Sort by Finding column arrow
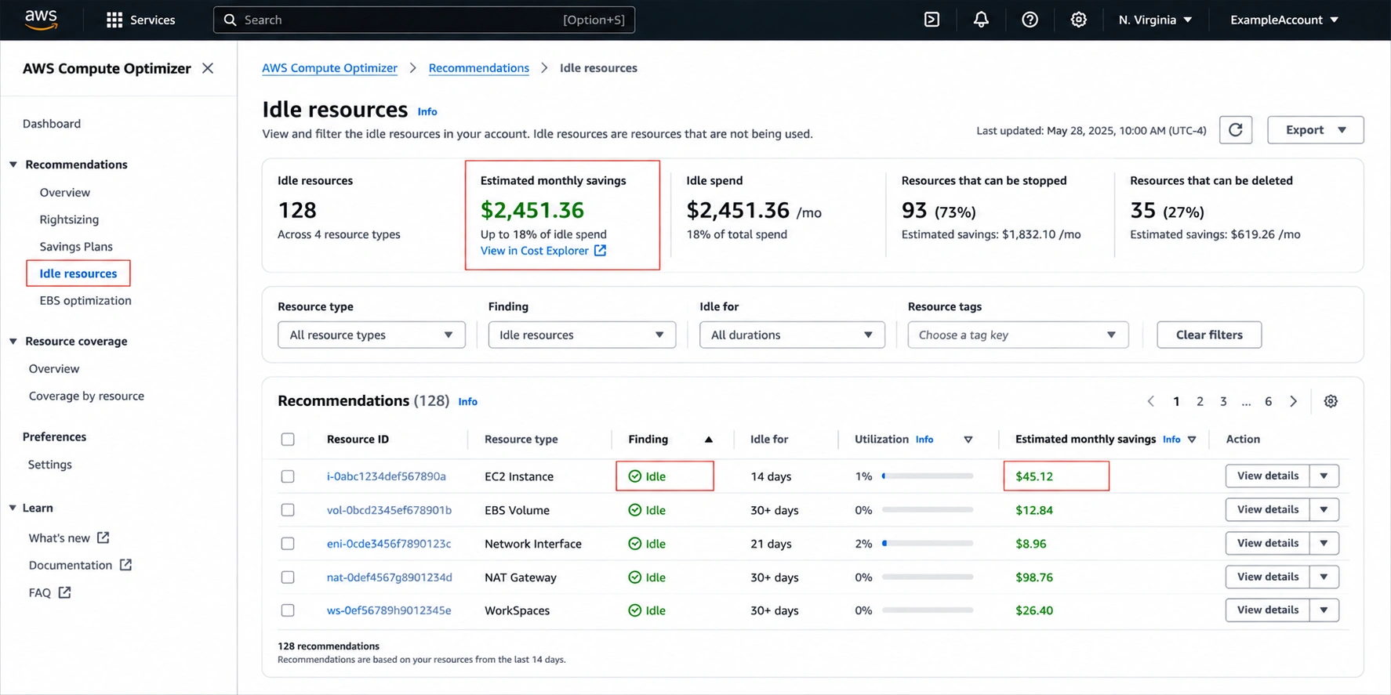The width and height of the screenshot is (1391, 695). pos(709,440)
